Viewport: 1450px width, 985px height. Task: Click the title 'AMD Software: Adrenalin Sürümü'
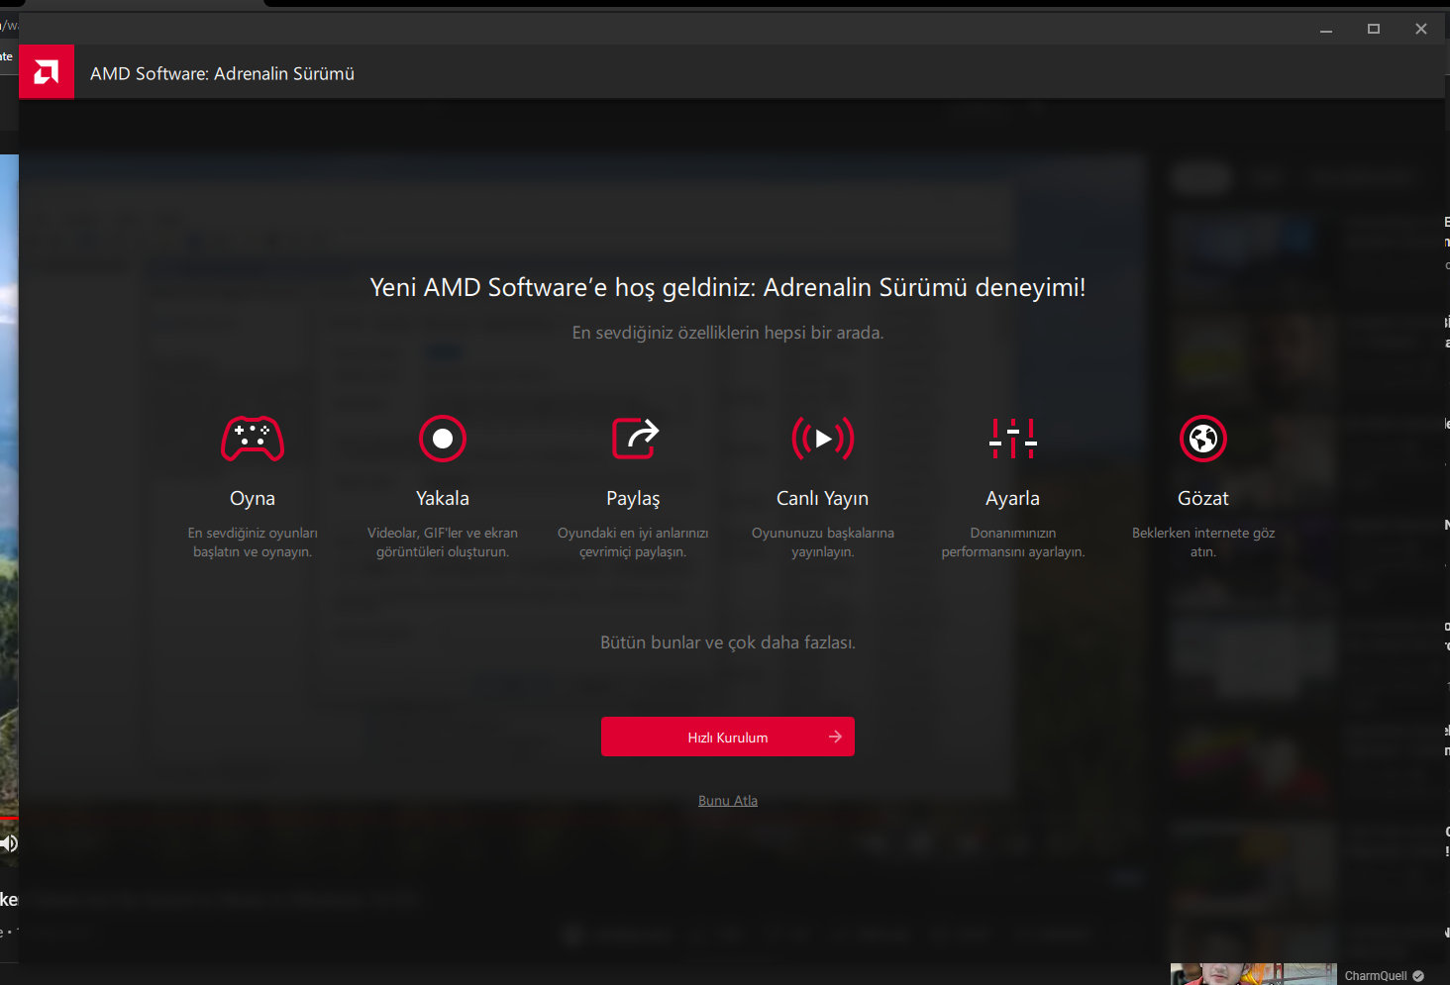tap(222, 73)
